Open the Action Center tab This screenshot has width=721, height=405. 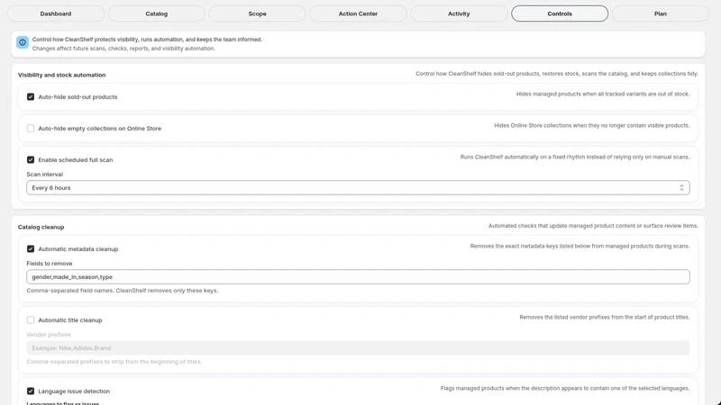tap(358, 13)
